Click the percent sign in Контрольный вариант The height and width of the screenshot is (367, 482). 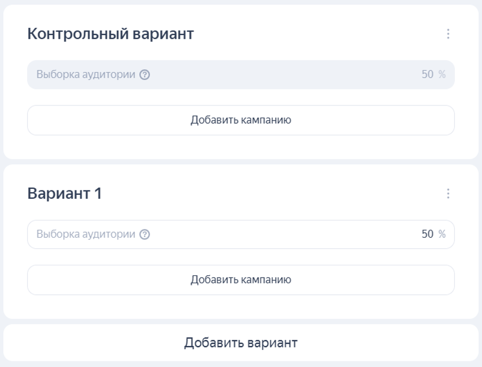click(442, 74)
